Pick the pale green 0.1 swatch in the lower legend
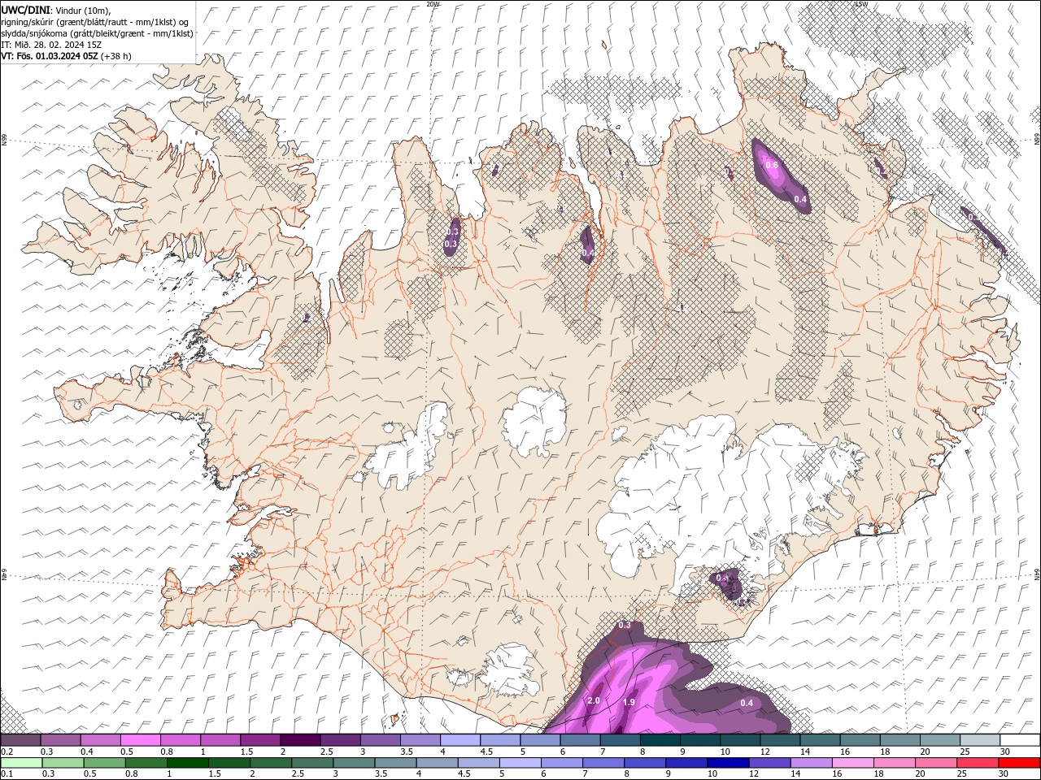The width and height of the screenshot is (1041, 780). pos(21,762)
